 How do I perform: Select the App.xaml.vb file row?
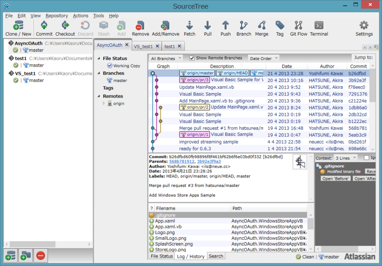click(228, 226)
